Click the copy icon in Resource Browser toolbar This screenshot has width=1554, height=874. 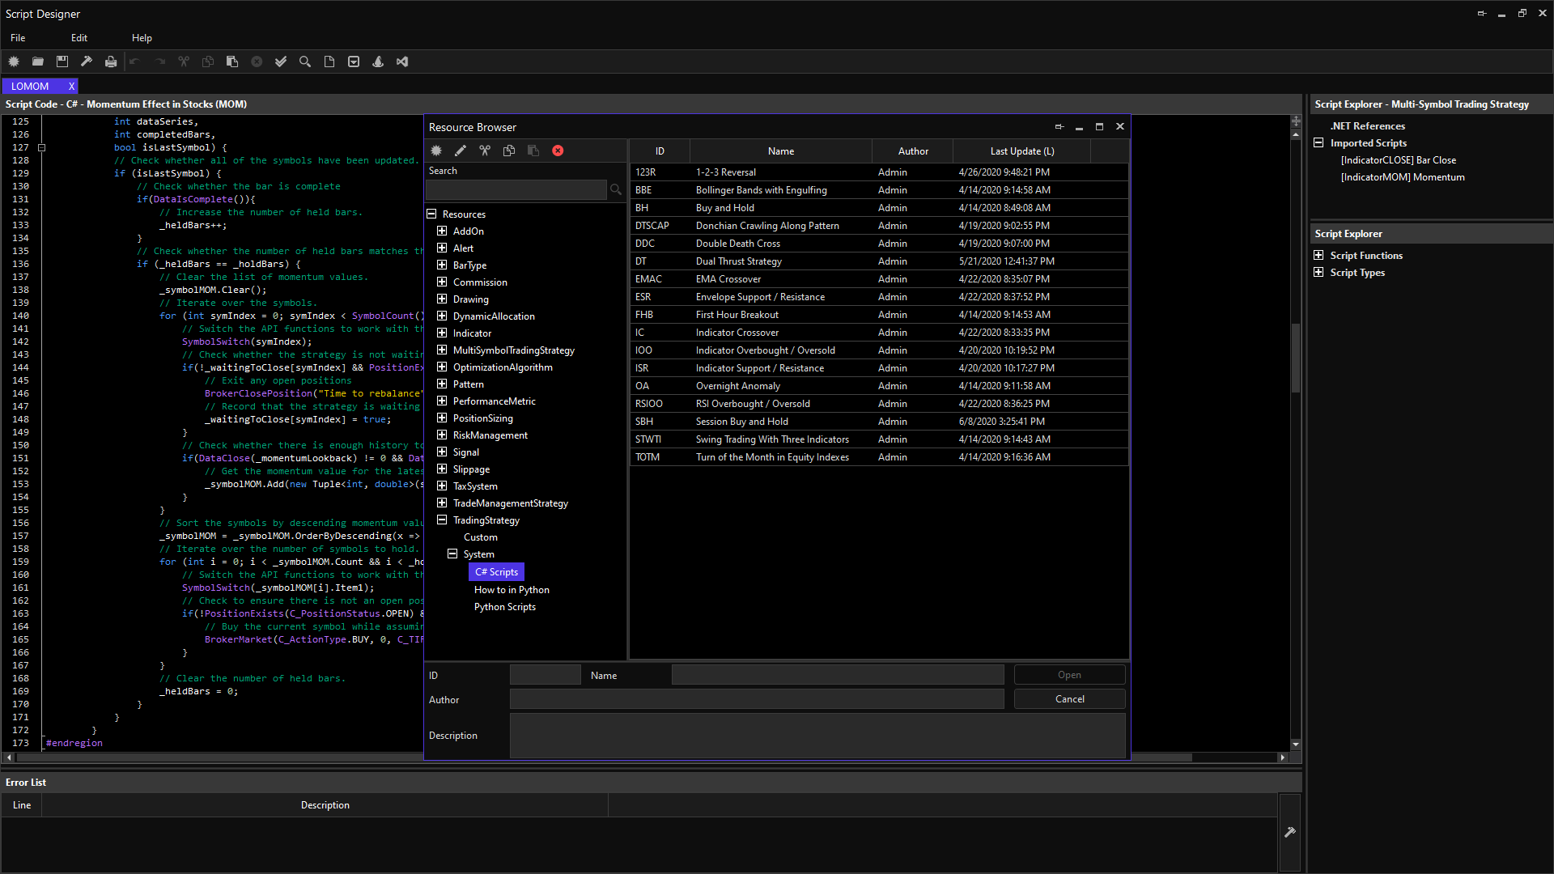pos(509,151)
